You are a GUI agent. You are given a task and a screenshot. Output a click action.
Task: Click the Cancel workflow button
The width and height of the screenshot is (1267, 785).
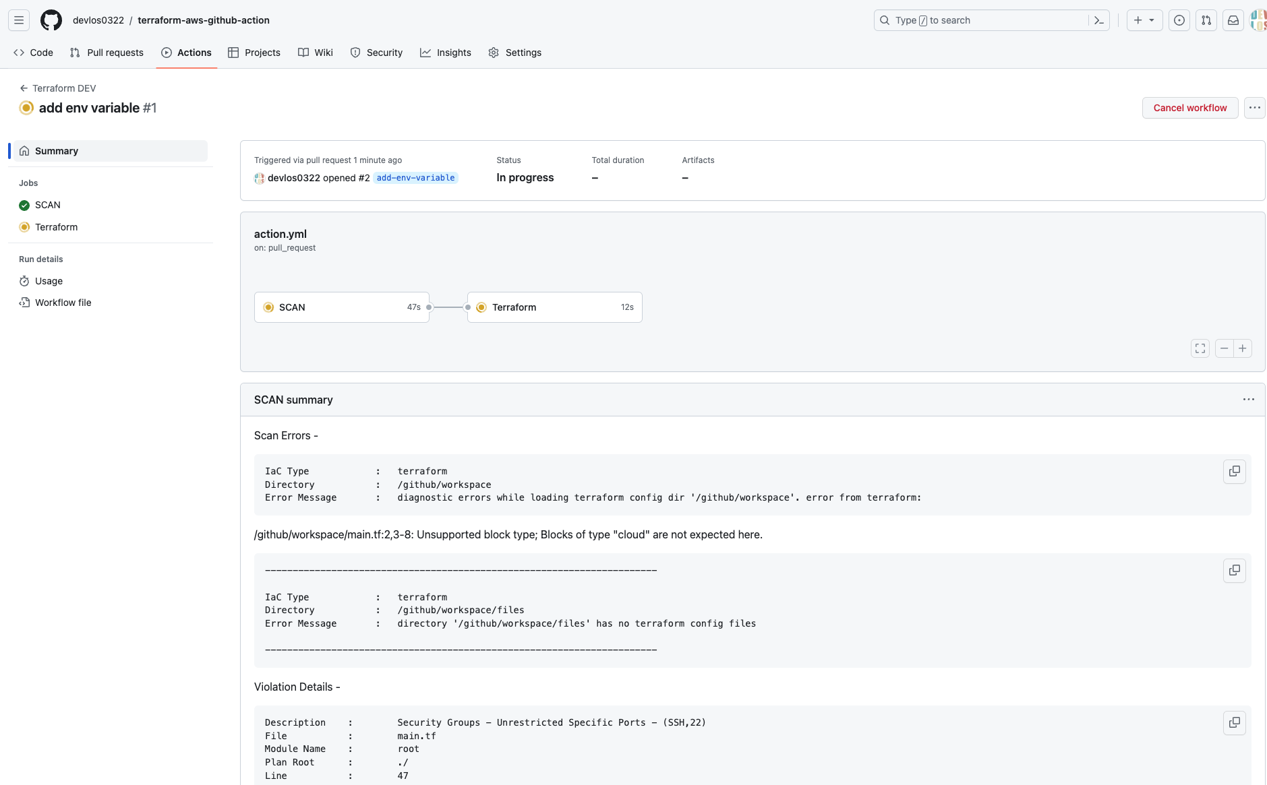pos(1190,108)
